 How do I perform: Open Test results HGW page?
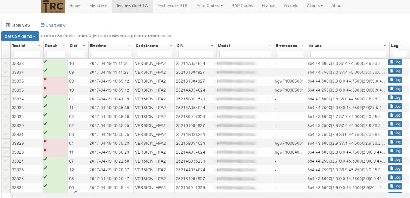pyautogui.click(x=132, y=6)
